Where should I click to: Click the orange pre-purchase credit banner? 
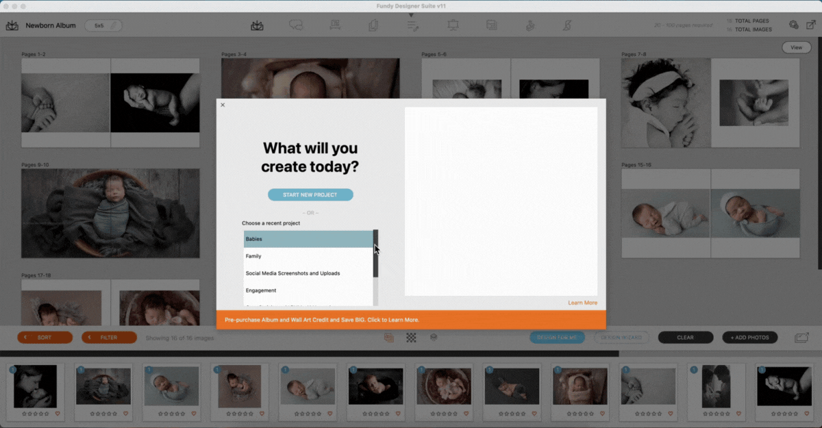pyautogui.click(x=411, y=320)
